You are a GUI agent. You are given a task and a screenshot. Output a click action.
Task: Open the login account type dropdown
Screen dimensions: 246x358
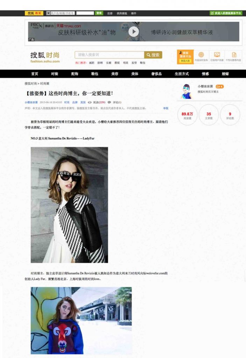pyautogui.click(x=48, y=13)
